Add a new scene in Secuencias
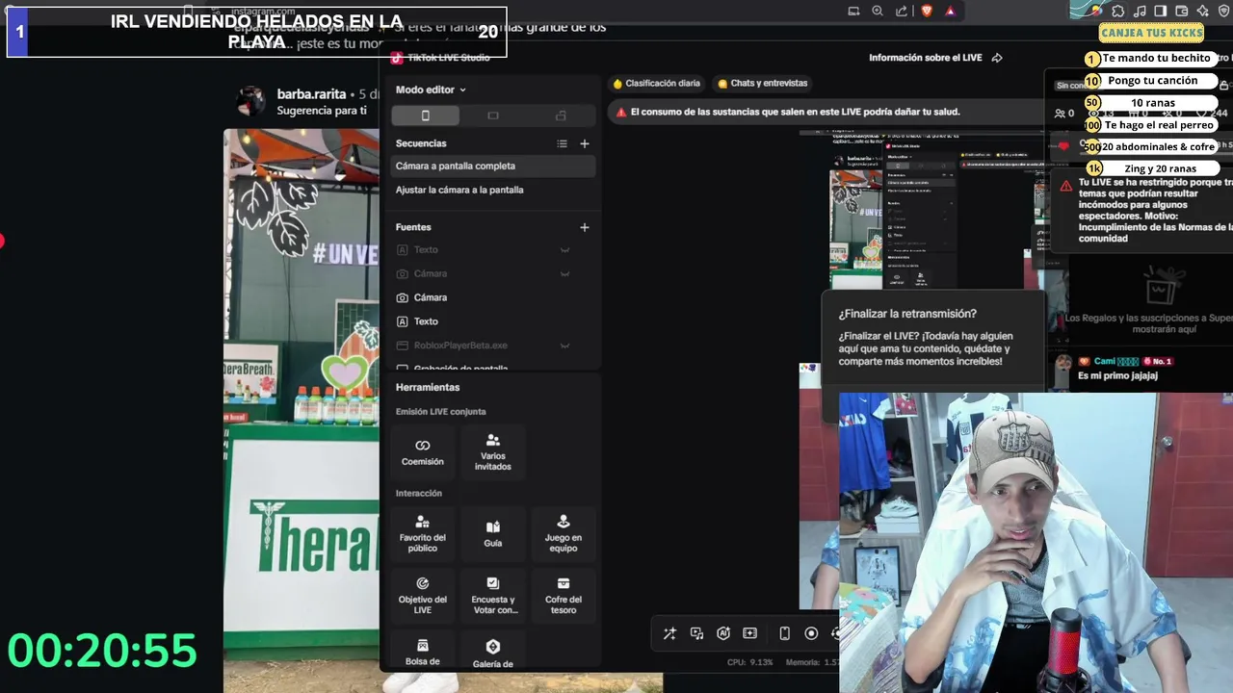1233x693 pixels. click(584, 143)
